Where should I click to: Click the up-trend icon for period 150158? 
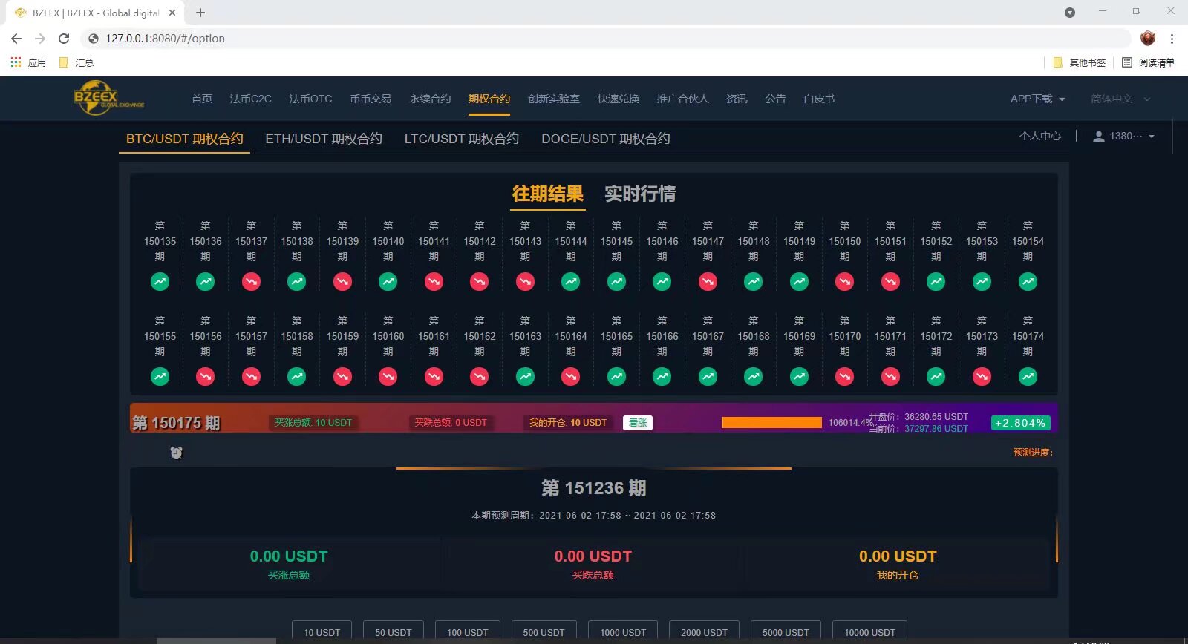[297, 377]
